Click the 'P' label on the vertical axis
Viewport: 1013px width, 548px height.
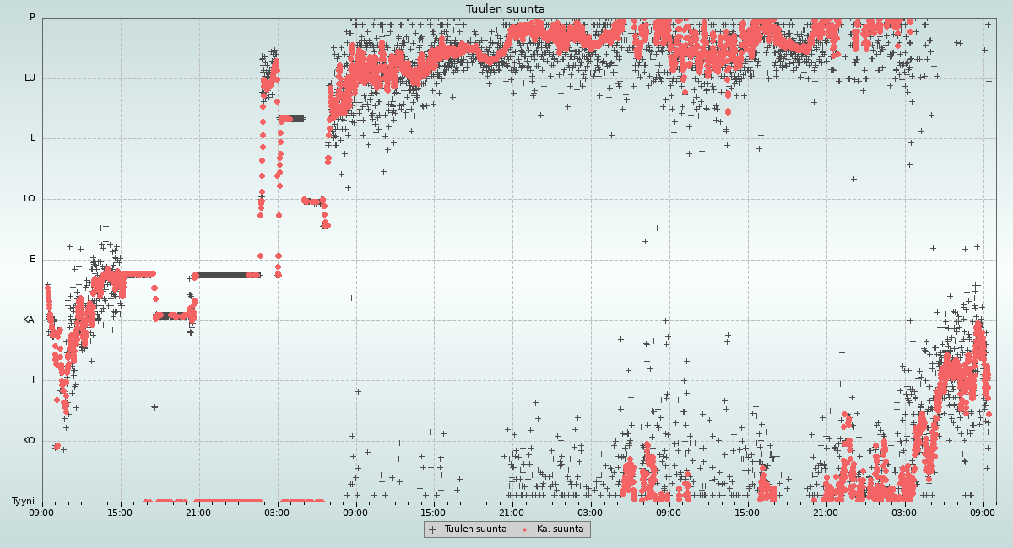tap(32, 18)
